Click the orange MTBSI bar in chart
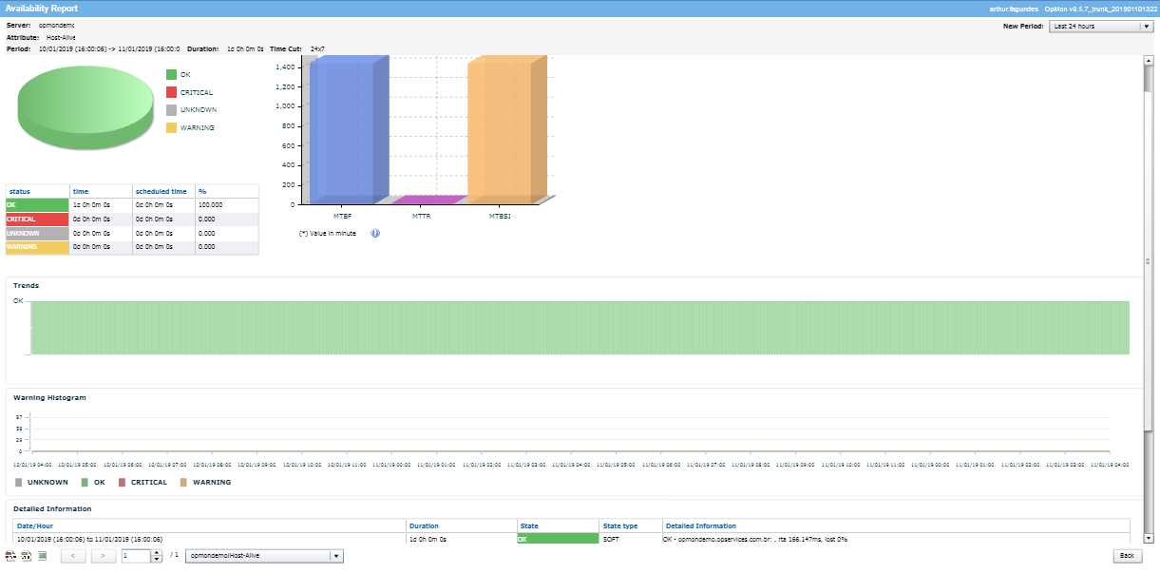This screenshot has width=1160, height=573. (x=505, y=128)
